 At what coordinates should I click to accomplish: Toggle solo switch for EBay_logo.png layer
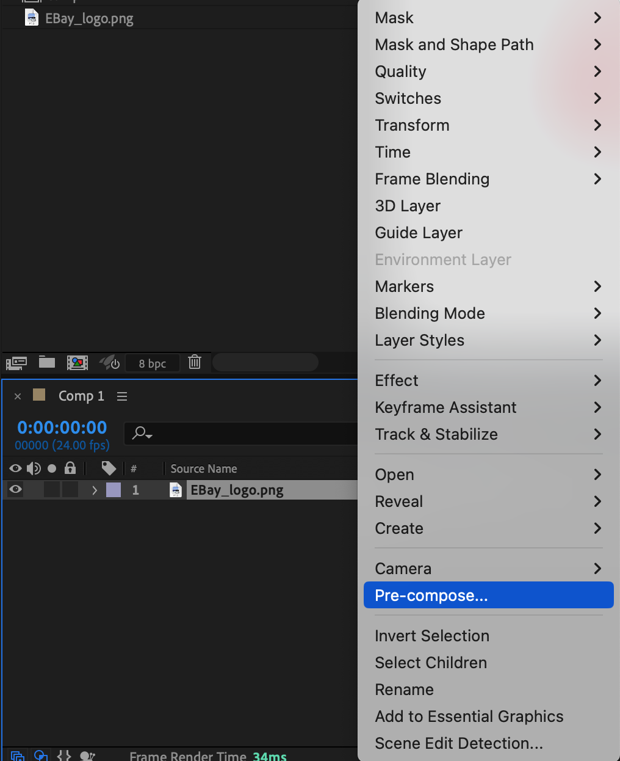[x=52, y=489]
